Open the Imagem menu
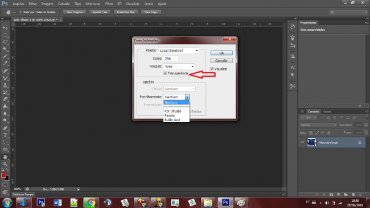Viewport: 370px width, 208px height. tap(47, 4)
